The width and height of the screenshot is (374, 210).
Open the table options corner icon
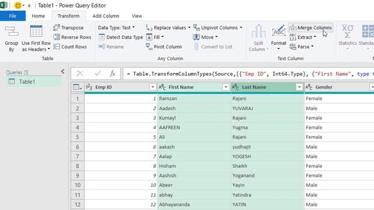point(77,87)
